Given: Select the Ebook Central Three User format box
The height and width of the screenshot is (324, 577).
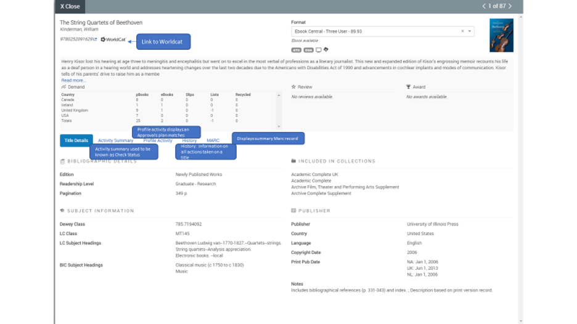Looking at the screenshot, I should pos(383,31).
